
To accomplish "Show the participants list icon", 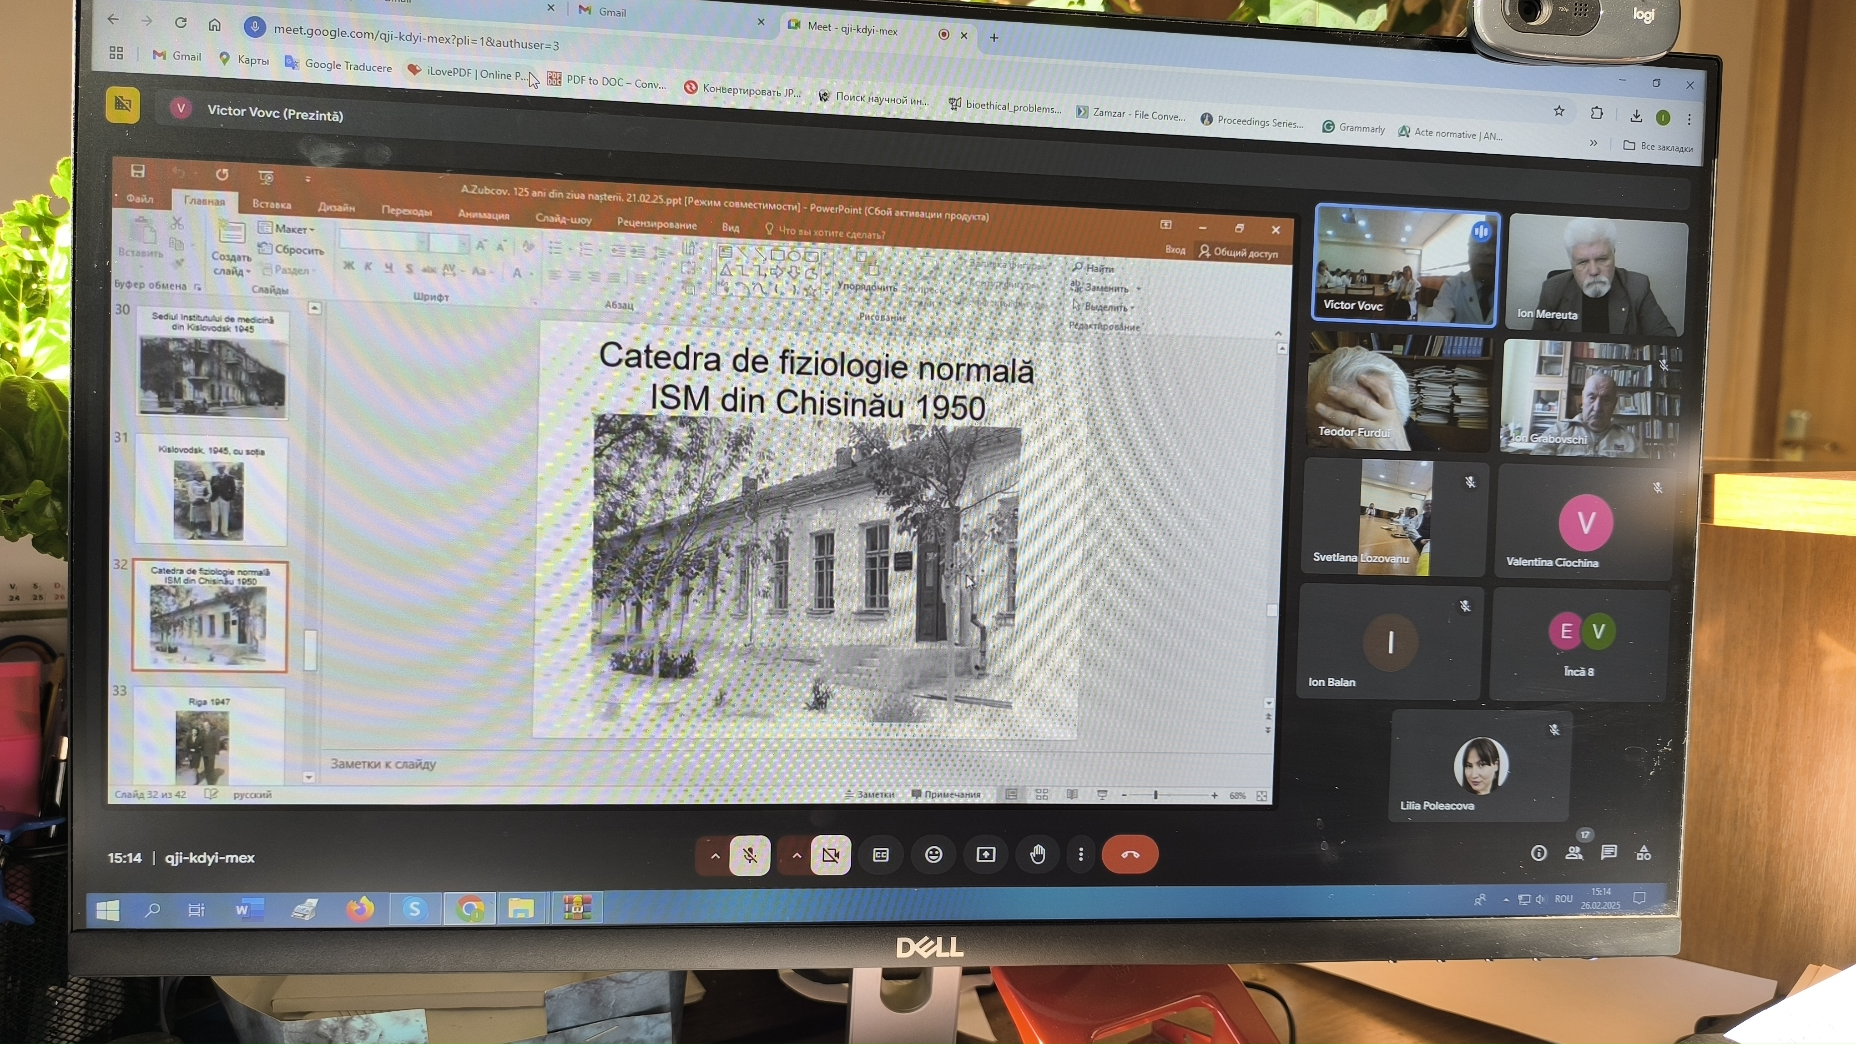I will click(x=1574, y=853).
